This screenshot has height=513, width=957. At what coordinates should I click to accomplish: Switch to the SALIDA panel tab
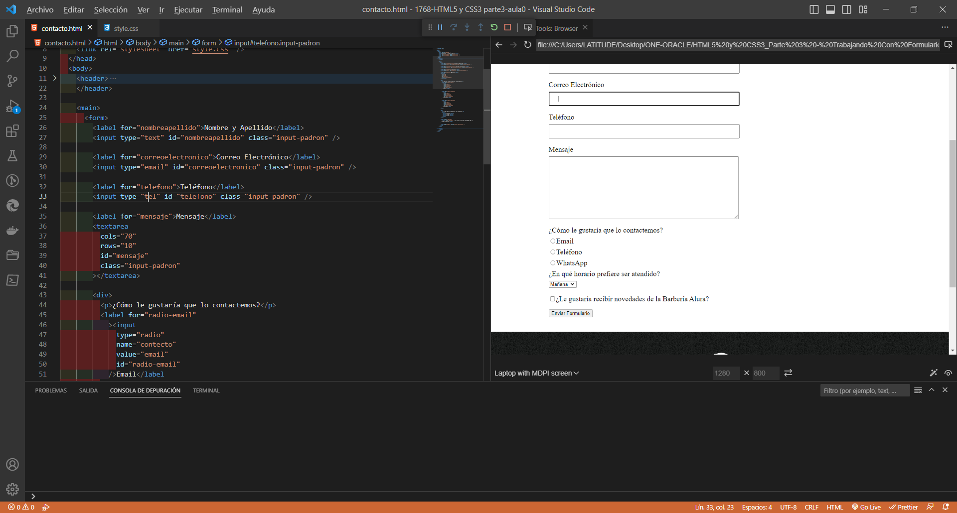click(x=88, y=390)
